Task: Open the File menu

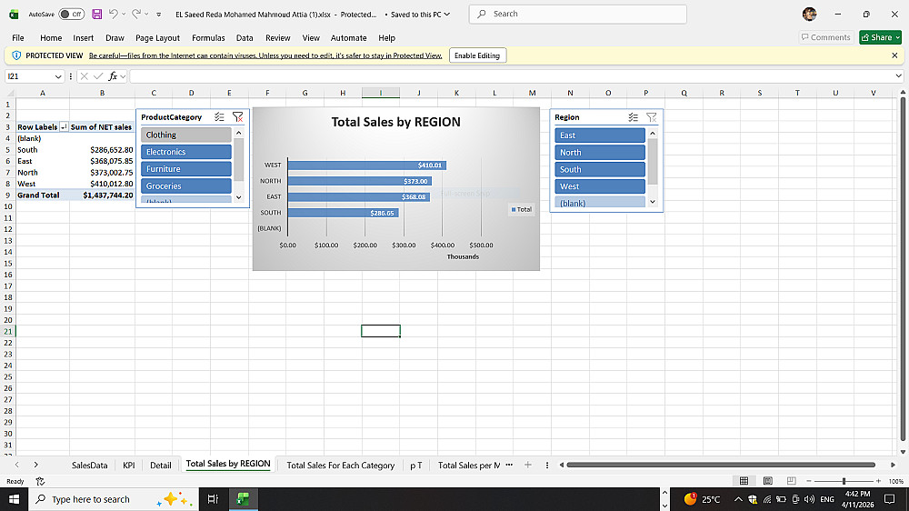Action: (18, 37)
